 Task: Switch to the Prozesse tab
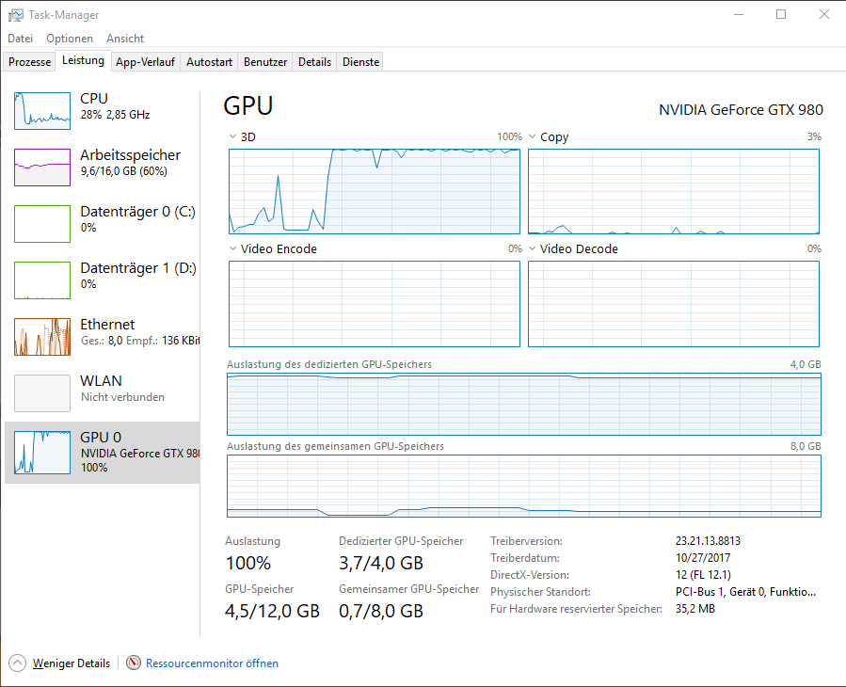[x=30, y=62]
